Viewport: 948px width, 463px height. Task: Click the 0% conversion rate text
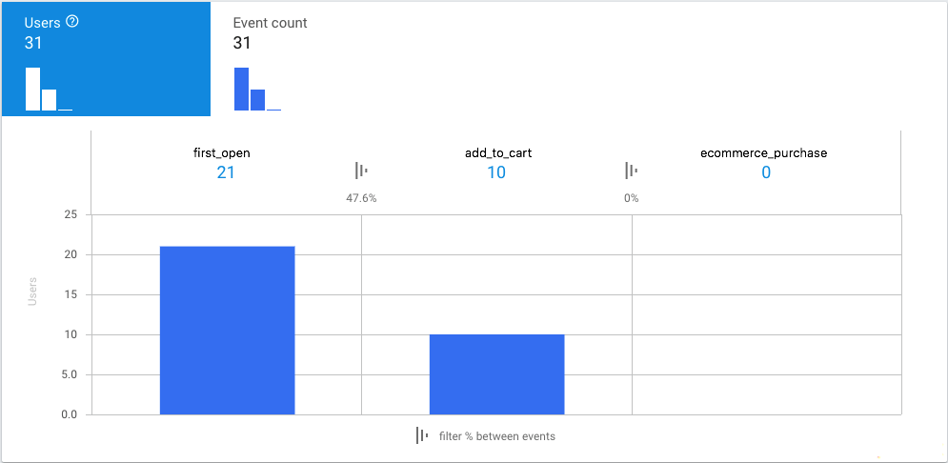[x=631, y=198]
